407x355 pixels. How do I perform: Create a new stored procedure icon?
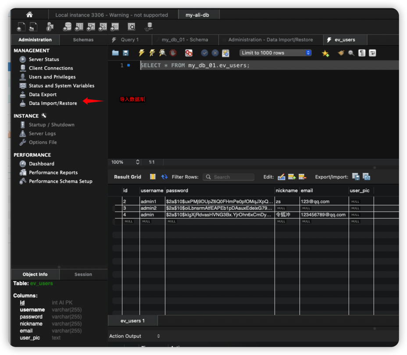coord(103,26)
